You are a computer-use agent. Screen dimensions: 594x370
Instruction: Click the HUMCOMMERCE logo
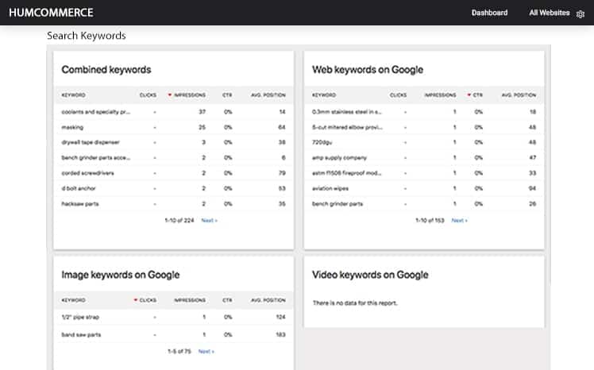pyautogui.click(x=51, y=13)
